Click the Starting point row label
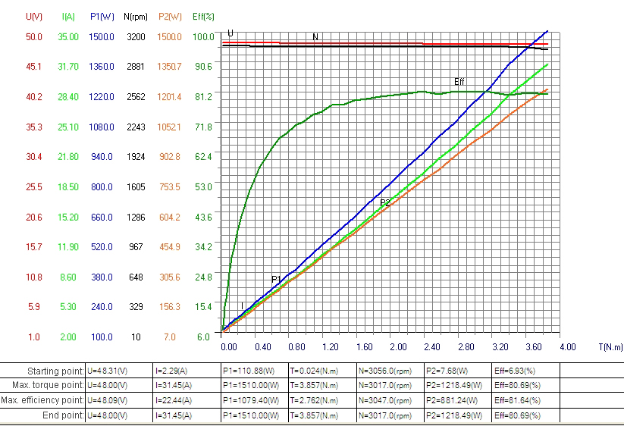Image resolution: width=624 pixels, height=426 pixels. coord(55,371)
